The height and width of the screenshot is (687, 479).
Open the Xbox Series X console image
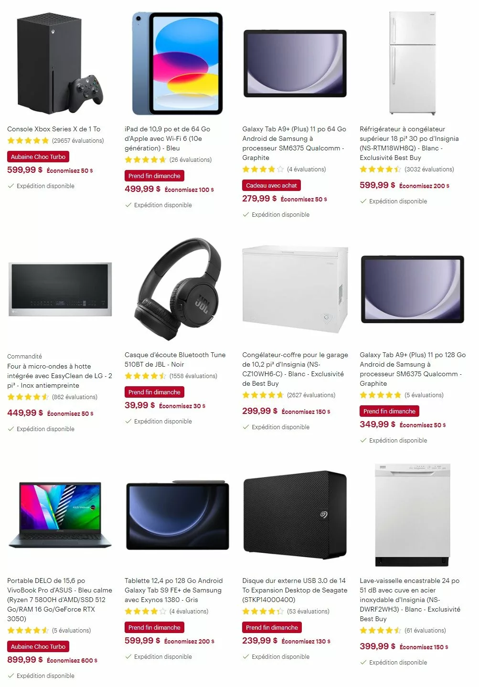[60, 63]
